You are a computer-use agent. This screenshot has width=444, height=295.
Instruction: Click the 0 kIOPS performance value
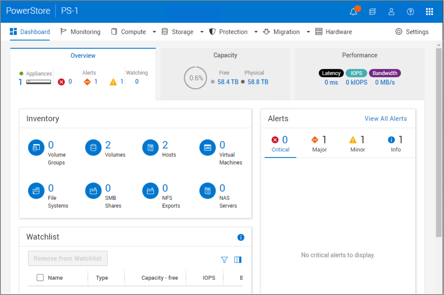pos(356,82)
